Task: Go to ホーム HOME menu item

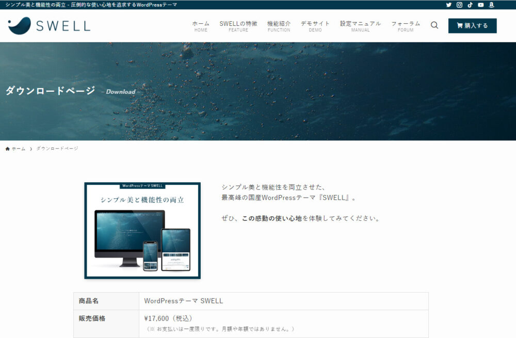Action: [x=201, y=26]
